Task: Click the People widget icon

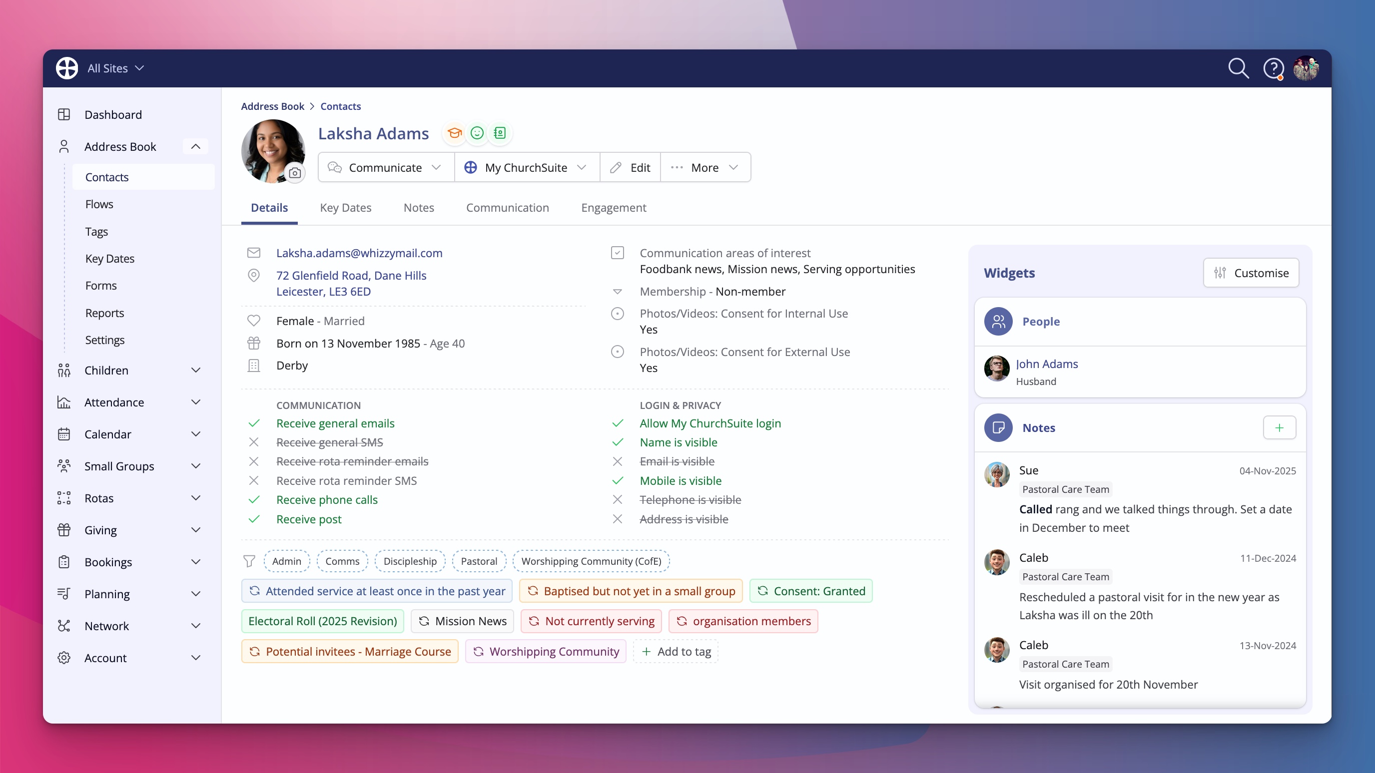Action: tap(998, 322)
